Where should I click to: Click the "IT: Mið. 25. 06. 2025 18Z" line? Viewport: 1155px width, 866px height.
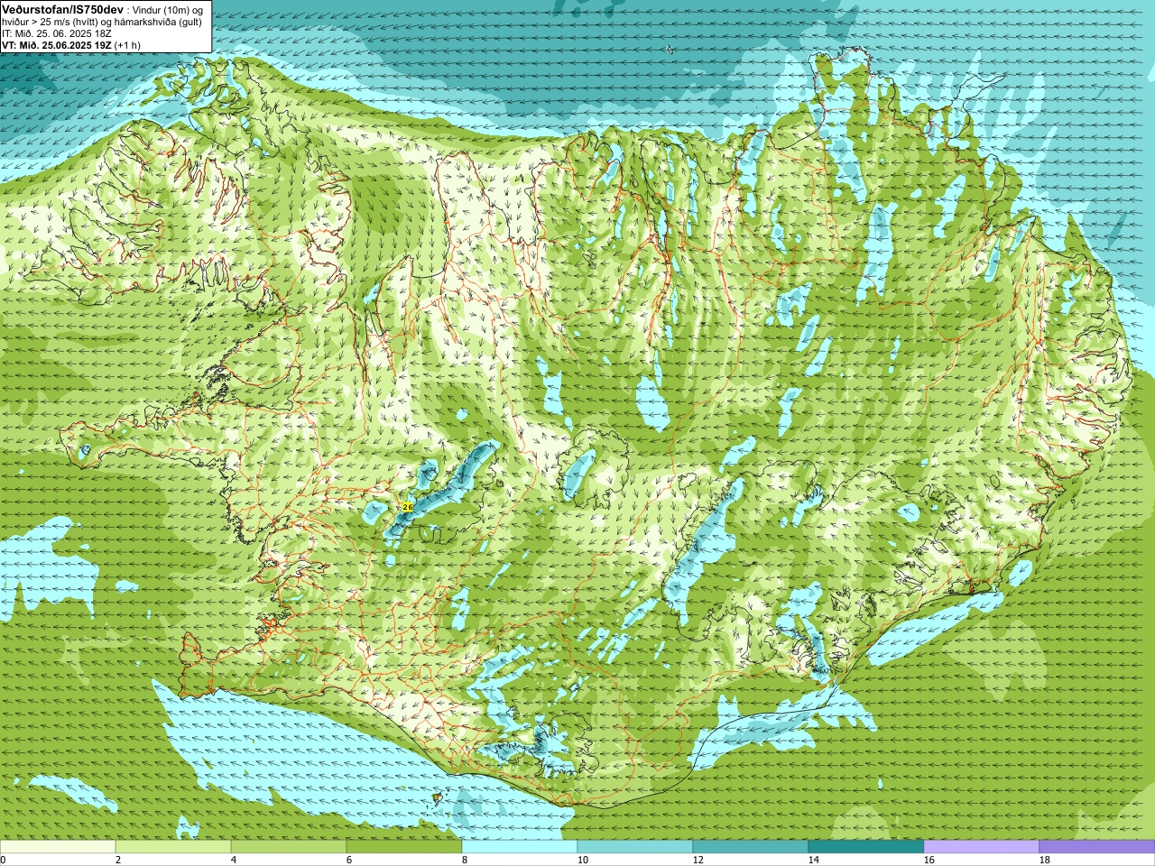(x=57, y=33)
